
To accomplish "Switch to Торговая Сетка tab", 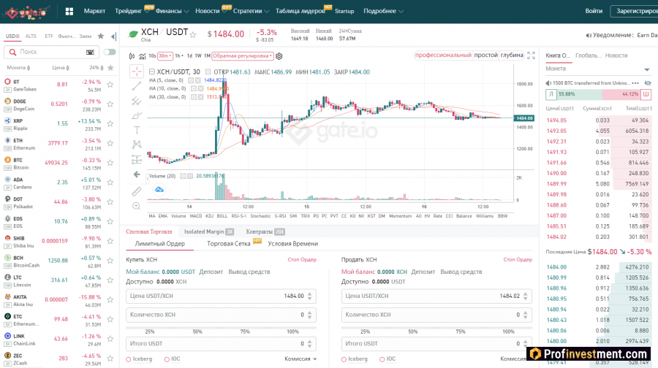I will 229,244.
